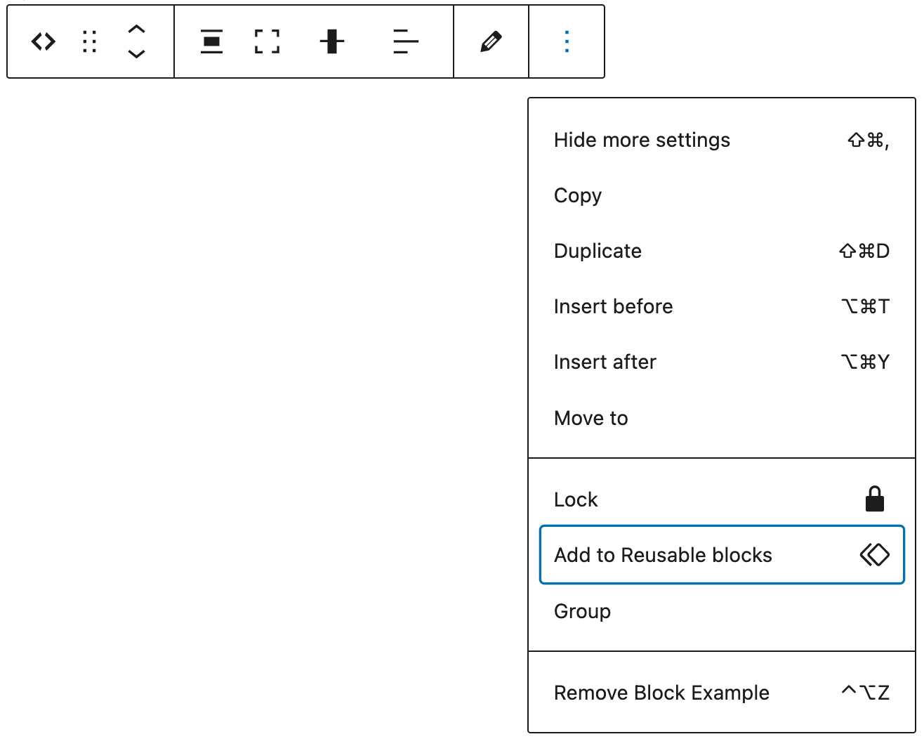Click the drag handle dots icon

click(x=89, y=42)
